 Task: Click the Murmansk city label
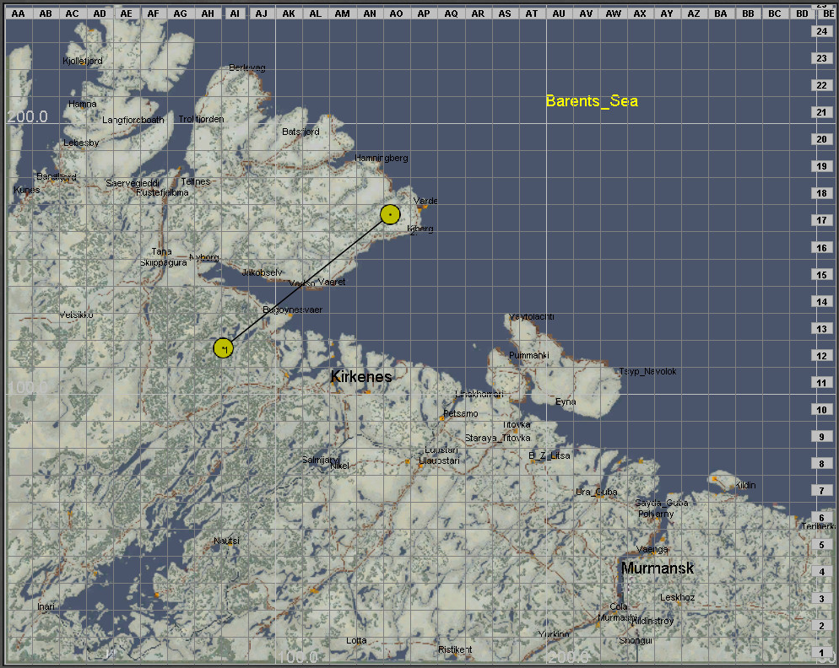point(657,568)
